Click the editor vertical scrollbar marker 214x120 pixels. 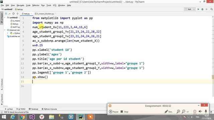click(x=213, y=77)
